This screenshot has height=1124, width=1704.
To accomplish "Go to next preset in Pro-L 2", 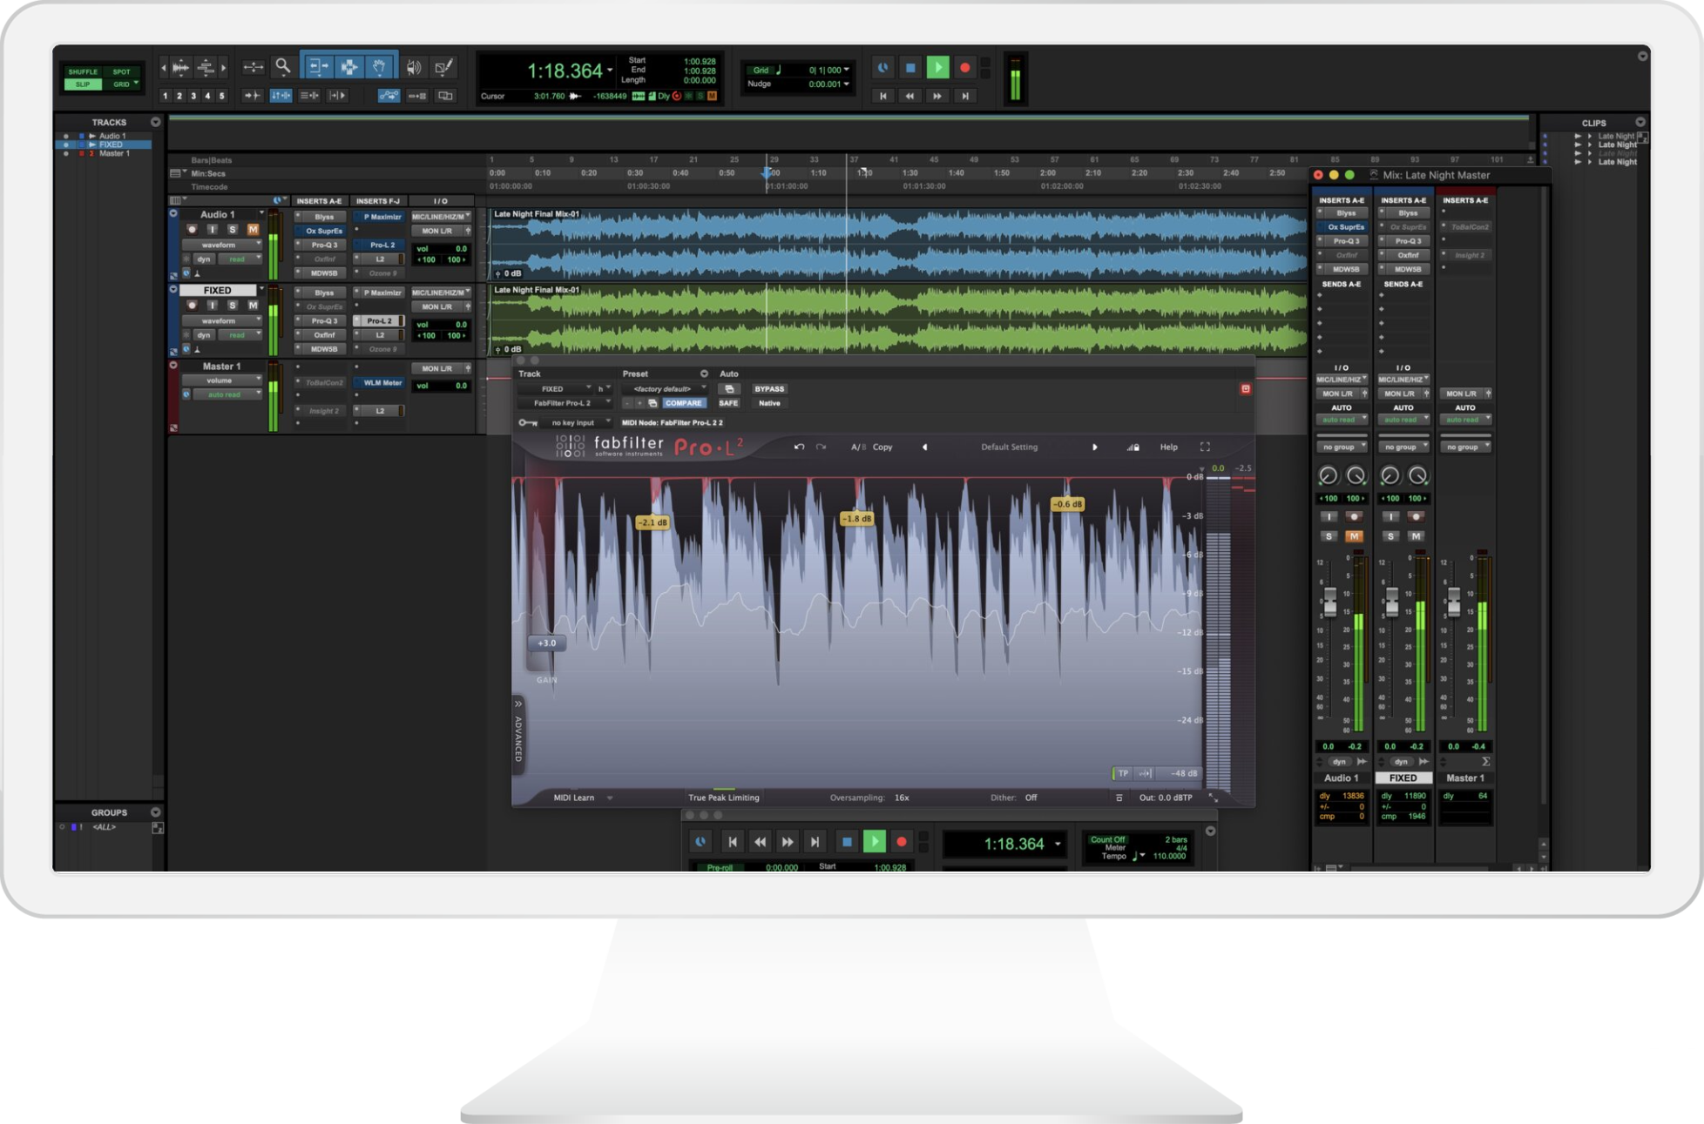I will click(x=1095, y=447).
